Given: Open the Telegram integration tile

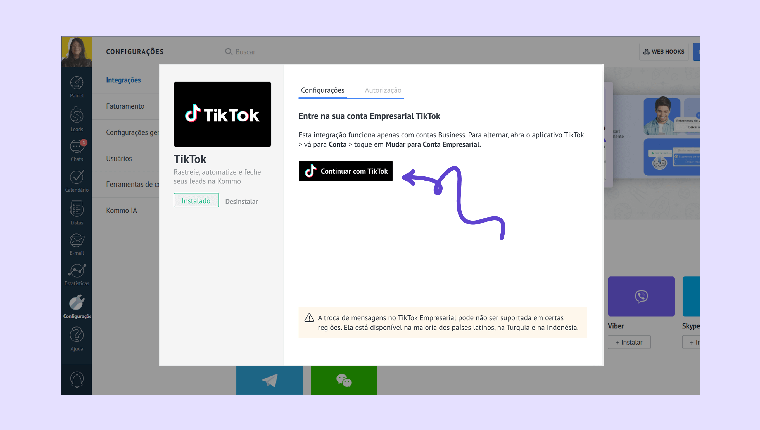Looking at the screenshot, I should pyautogui.click(x=269, y=380).
